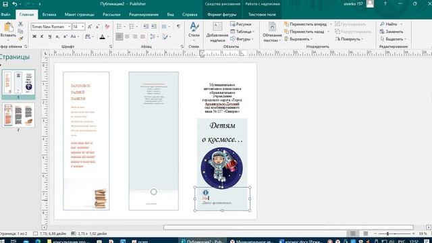This screenshot has height=243, width=432.
Task: Toggle Align Left paragraph alignment
Action: pos(119,36)
